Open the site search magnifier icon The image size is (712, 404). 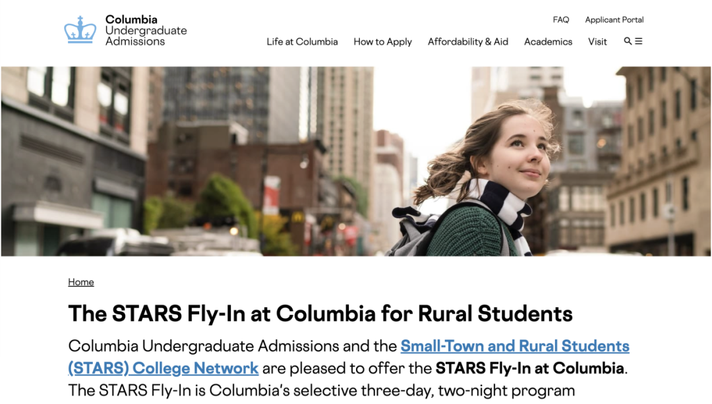[x=628, y=41]
